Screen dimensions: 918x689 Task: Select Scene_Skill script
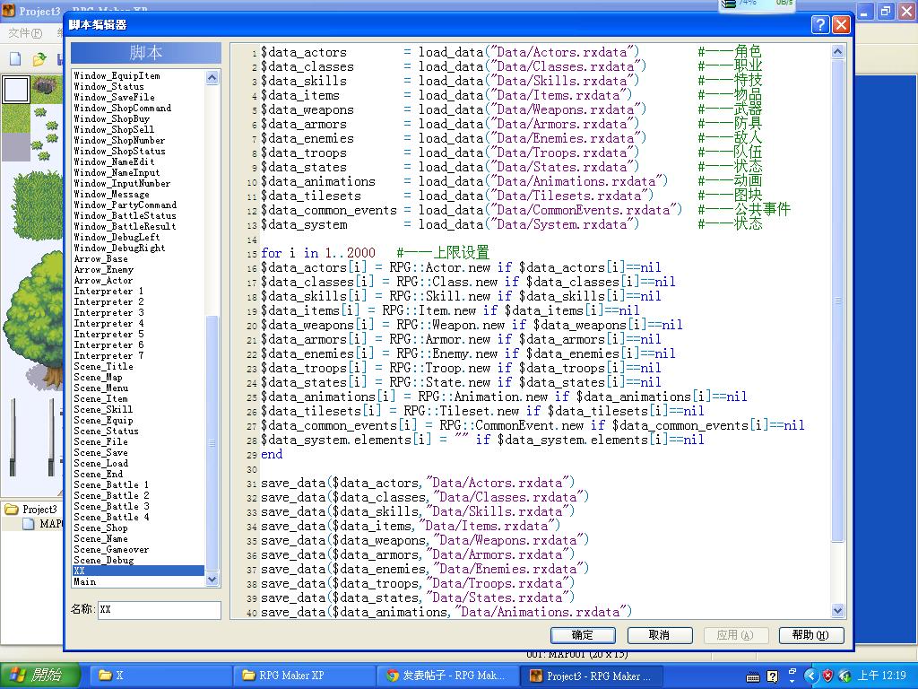pos(103,409)
